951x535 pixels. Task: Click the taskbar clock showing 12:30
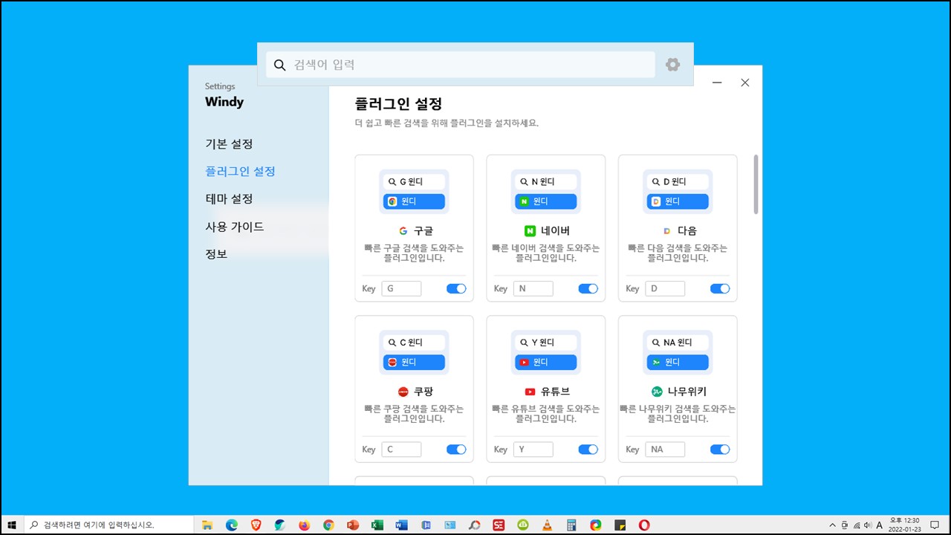pos(905,525)
